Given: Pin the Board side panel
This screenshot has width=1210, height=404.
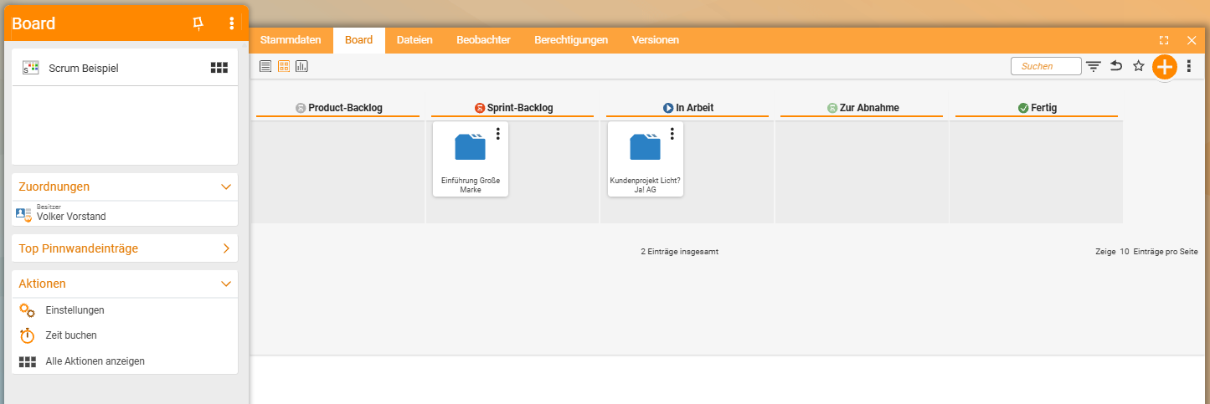Looking at the screenshot, I should tap(198, 23).
